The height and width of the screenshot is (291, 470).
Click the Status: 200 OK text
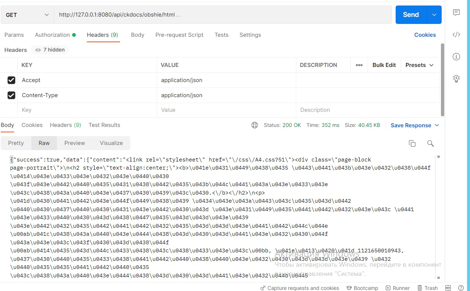(282, 125)
